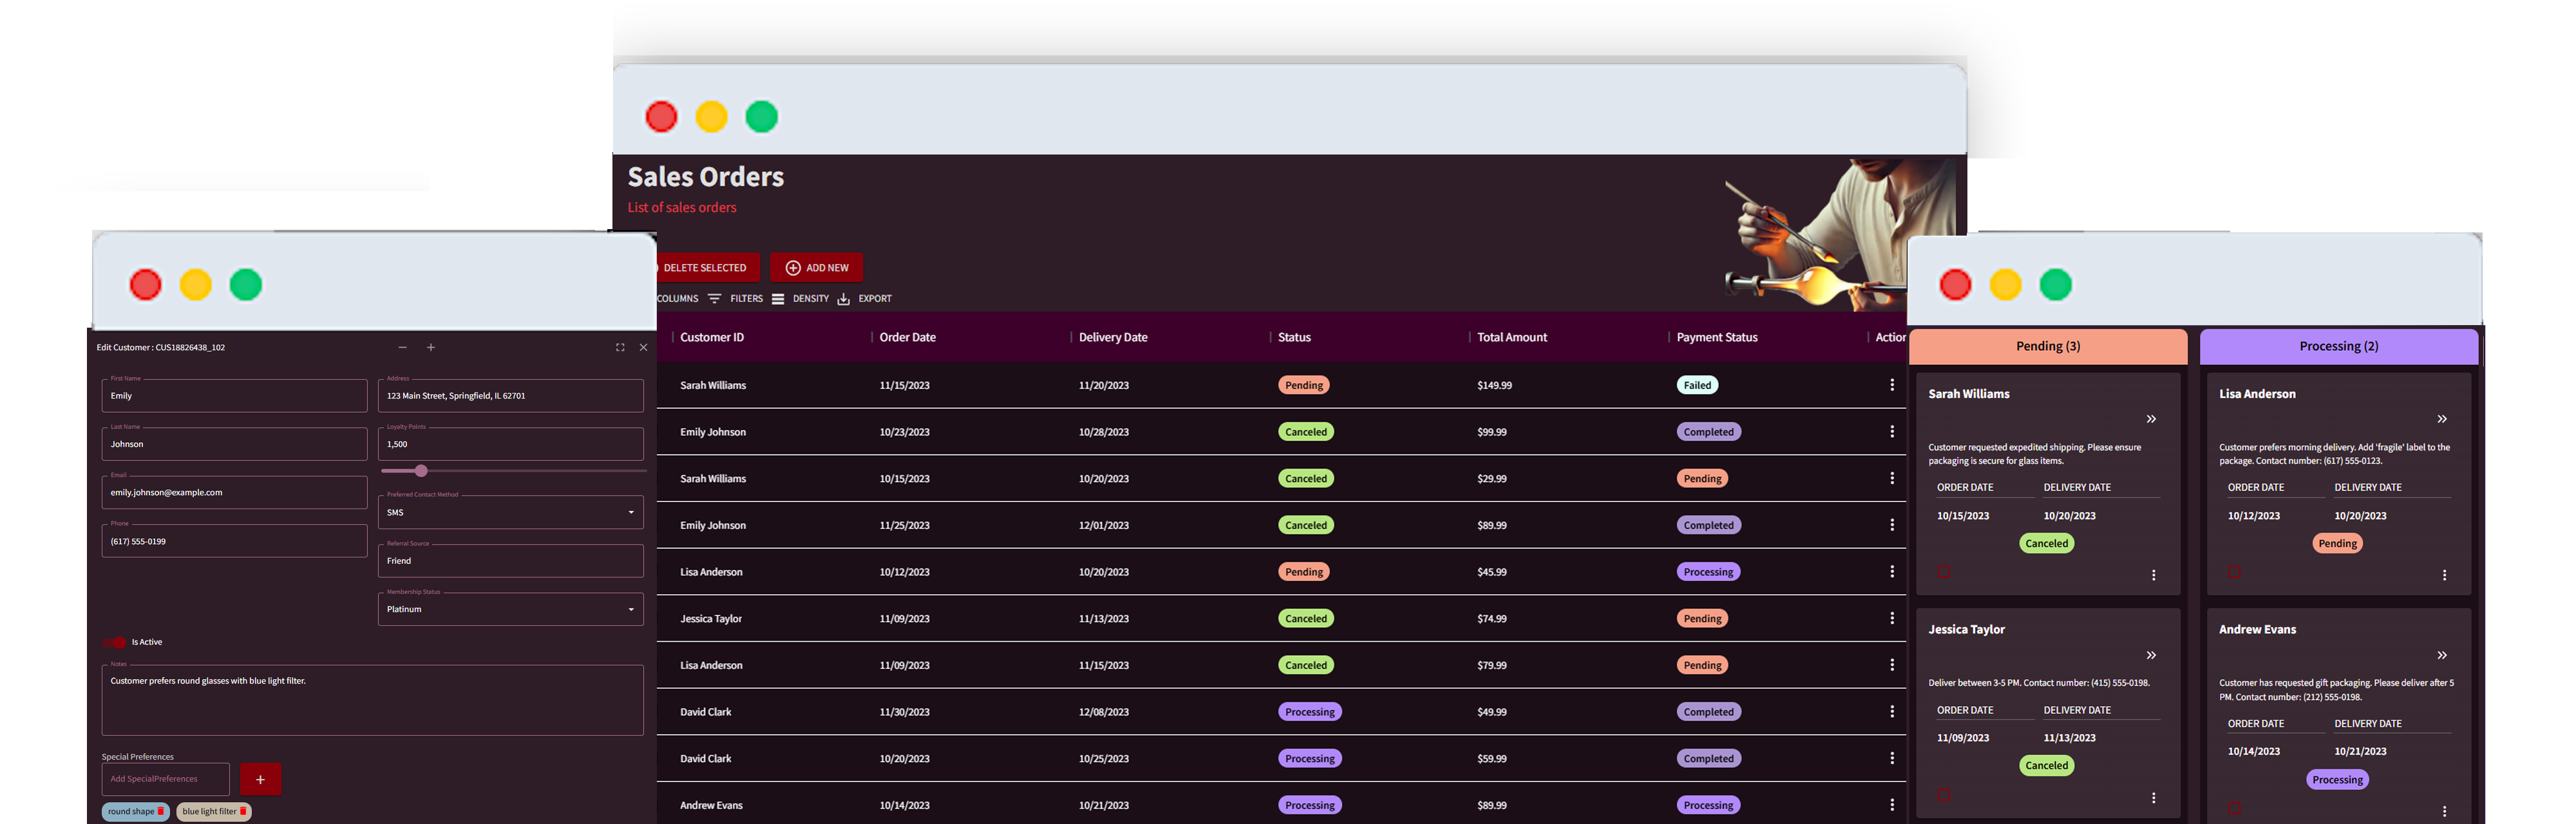Open the row actions kebab menu for Sarah Williams

click(1892, 384)
